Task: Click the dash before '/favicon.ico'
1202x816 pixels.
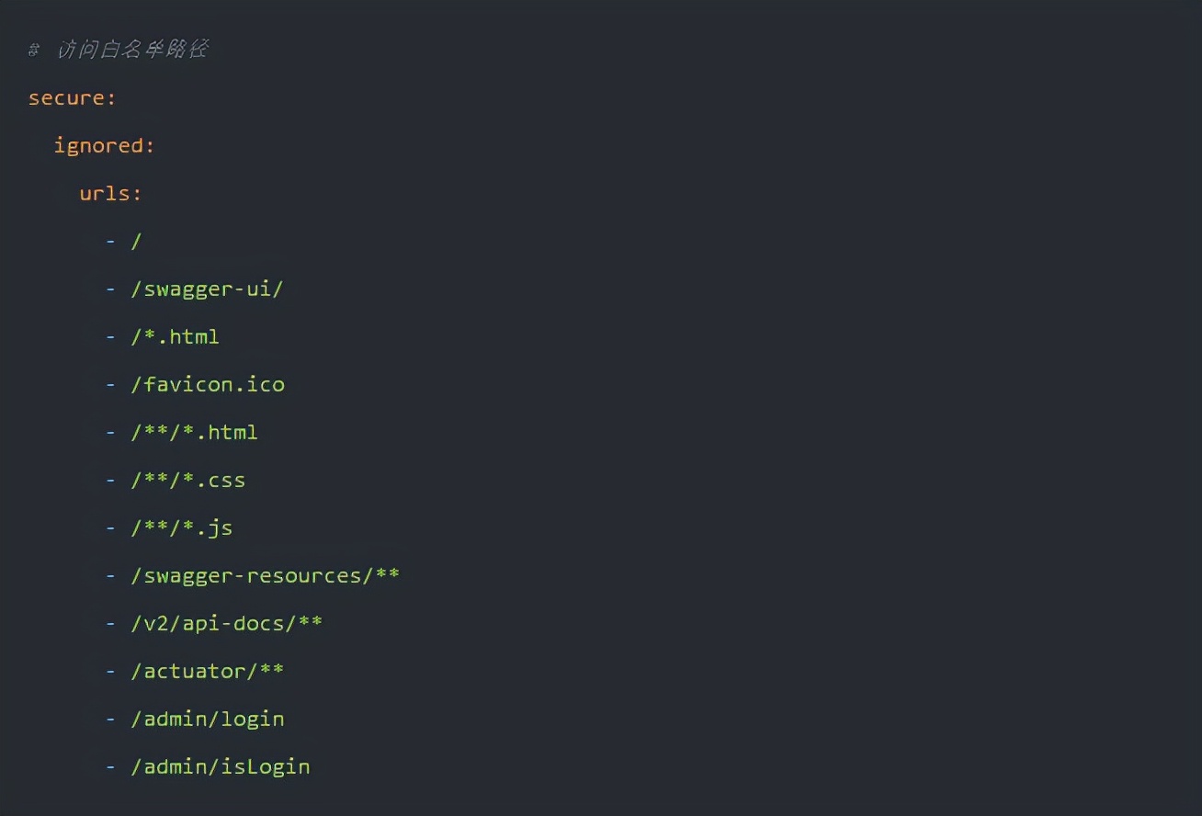Action: click(x=111, y=384)
